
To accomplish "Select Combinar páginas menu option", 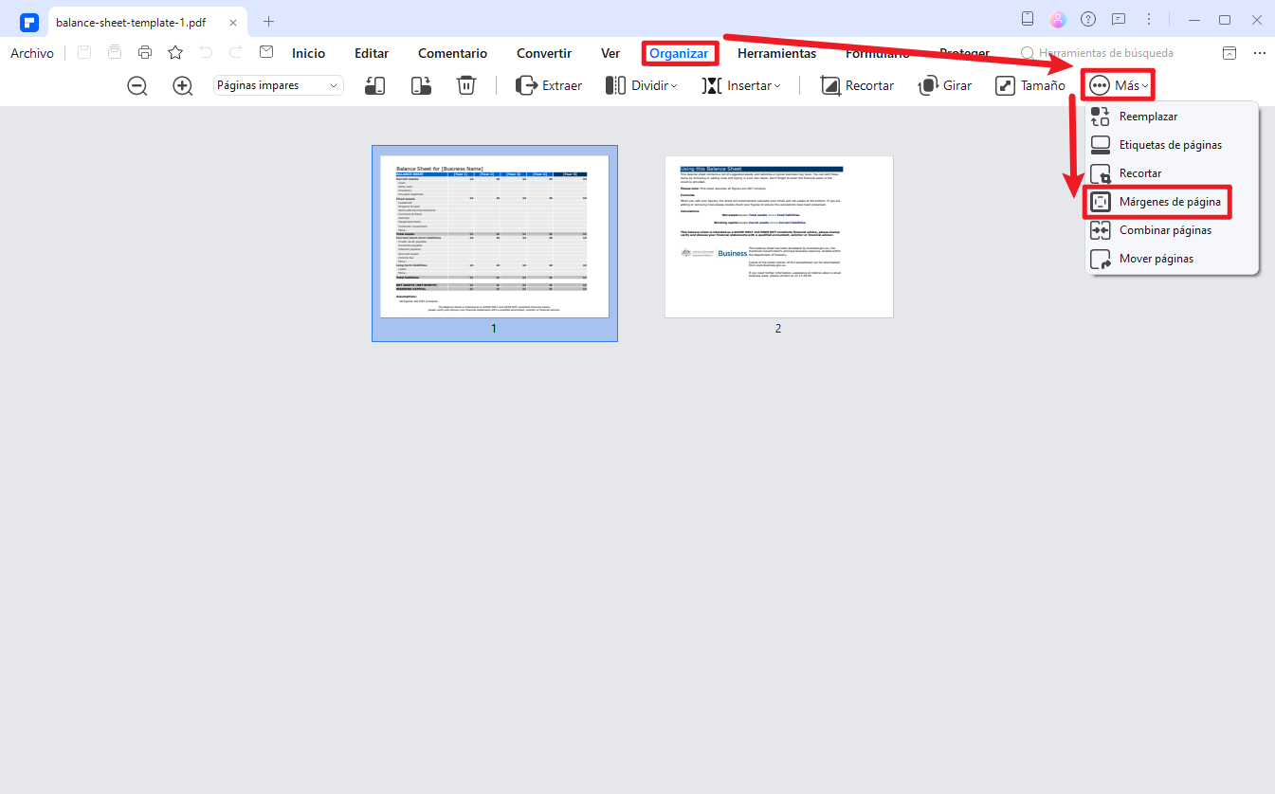I will (1165, 230).
